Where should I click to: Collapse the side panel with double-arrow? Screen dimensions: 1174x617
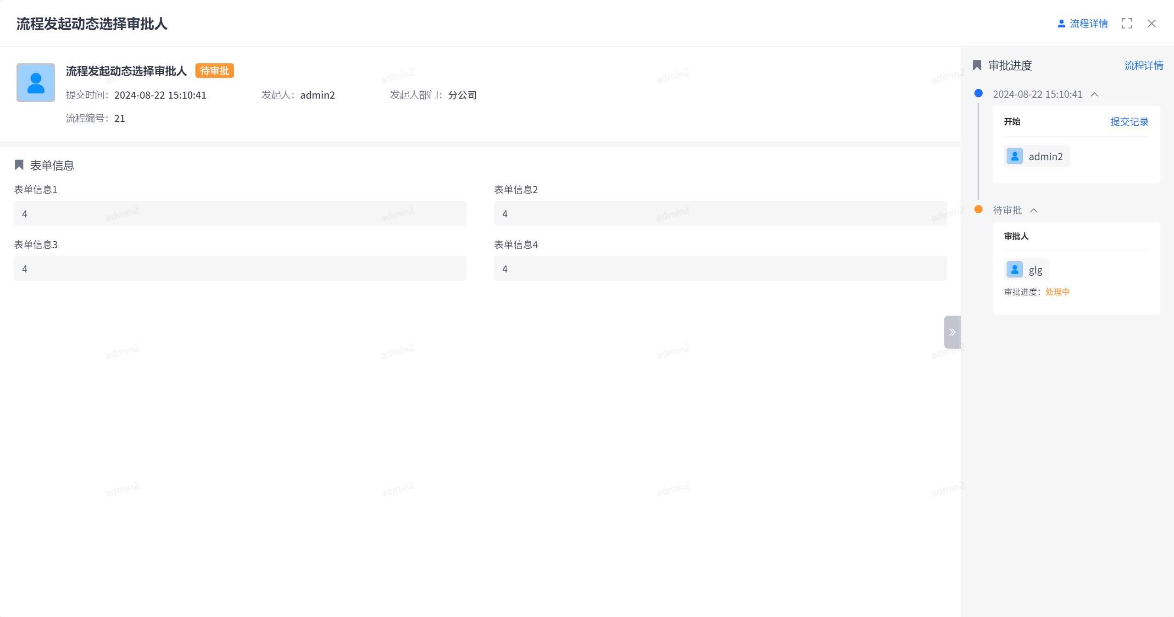pos(952,332)
